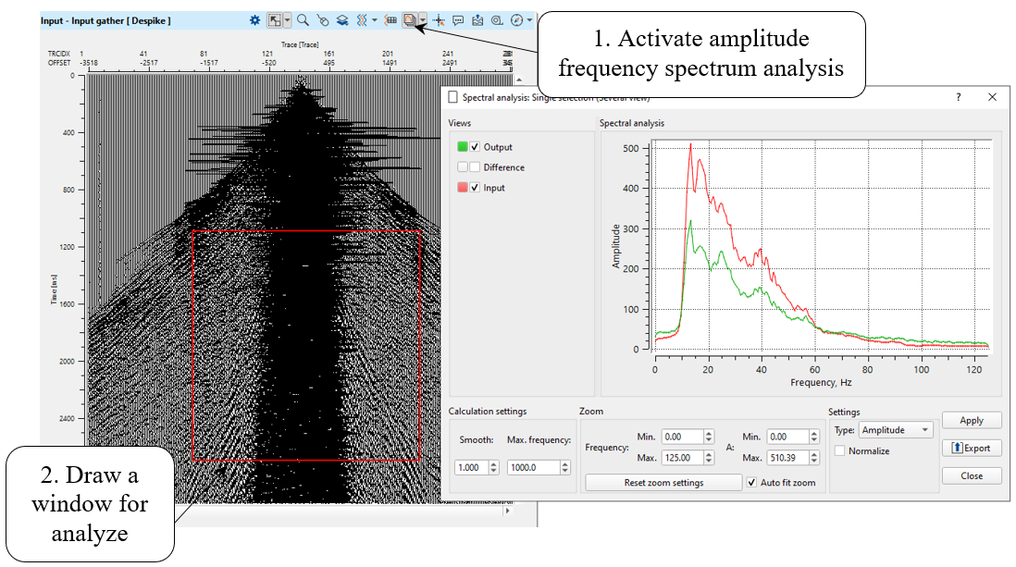Select the crosshair picking tool
Screen dimensions: 1016x567
pos(439,19)
